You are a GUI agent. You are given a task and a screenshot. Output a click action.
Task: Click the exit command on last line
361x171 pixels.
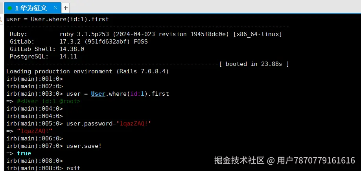pos(74,168)
